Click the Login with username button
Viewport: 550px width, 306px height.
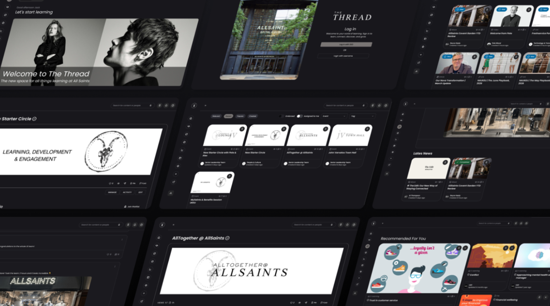[x=343, y=56]
